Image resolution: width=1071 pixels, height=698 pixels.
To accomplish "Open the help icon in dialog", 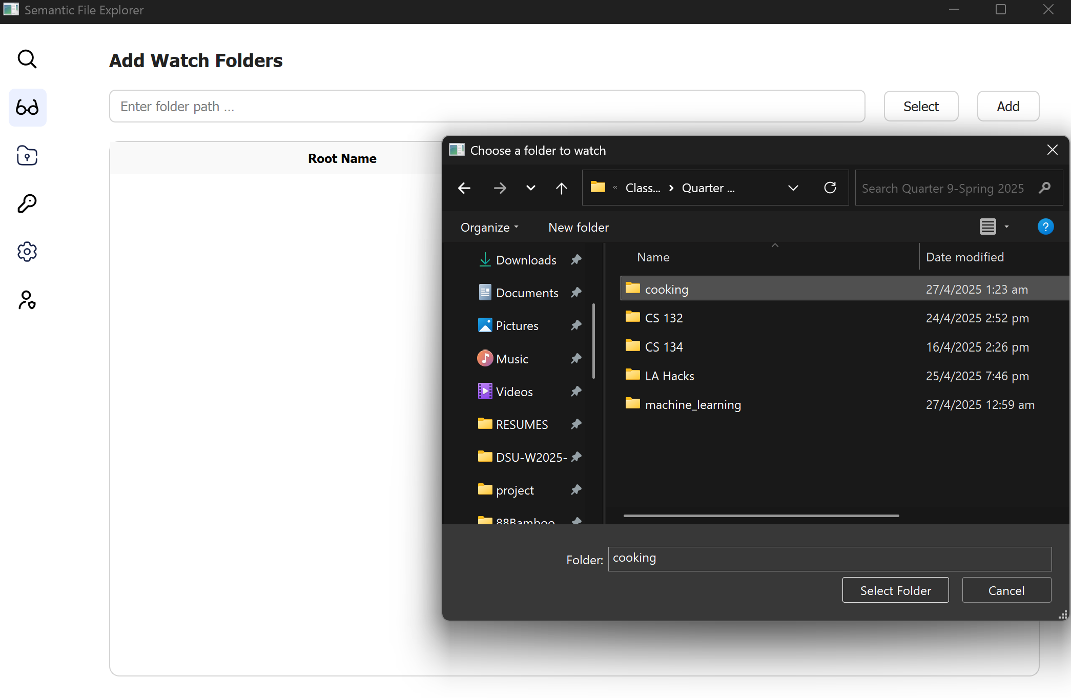I will click(1045, 227).
